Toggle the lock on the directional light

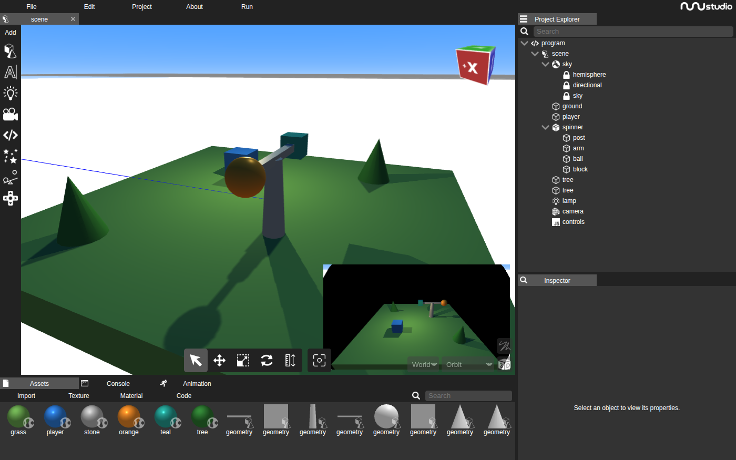(x=566, y=85)
